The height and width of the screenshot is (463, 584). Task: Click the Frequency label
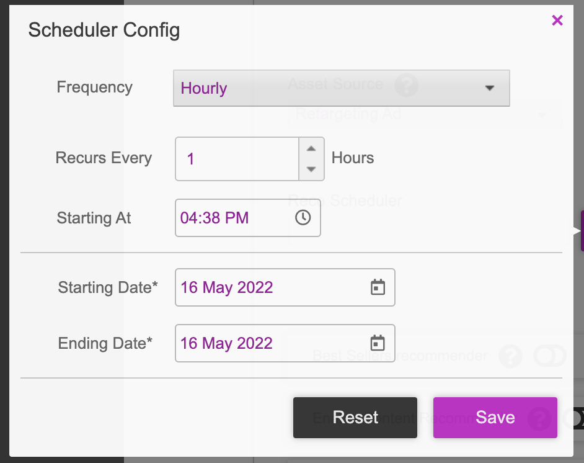coord(95,88)
